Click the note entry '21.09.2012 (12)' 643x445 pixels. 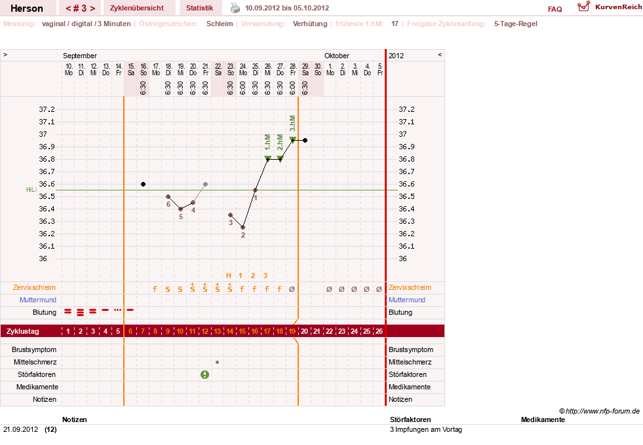coord(30,429)
